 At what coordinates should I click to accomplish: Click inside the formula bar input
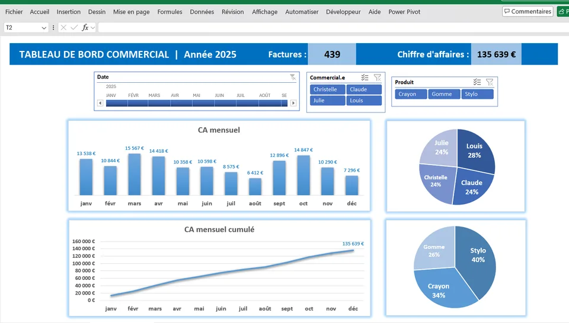point(333,28)
